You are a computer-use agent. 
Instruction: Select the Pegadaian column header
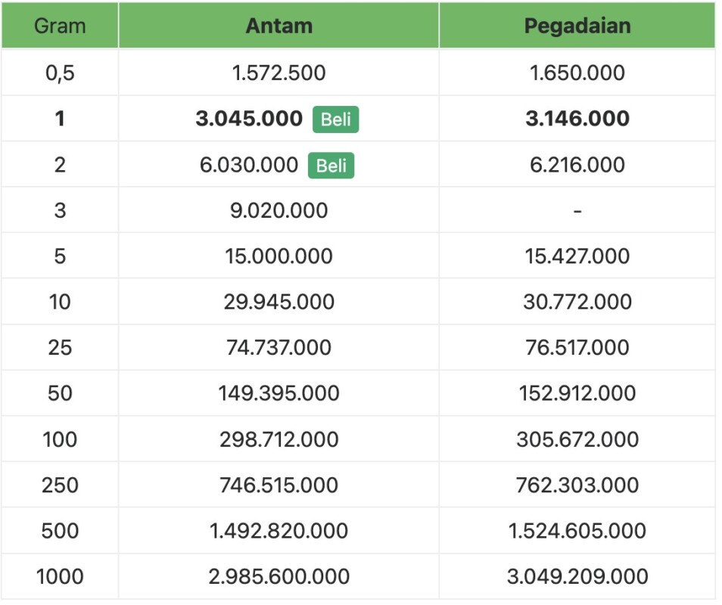pos(577,26)
